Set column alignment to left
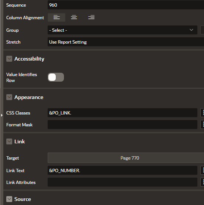This screenshot has width=204, height=205. [57, 17]
